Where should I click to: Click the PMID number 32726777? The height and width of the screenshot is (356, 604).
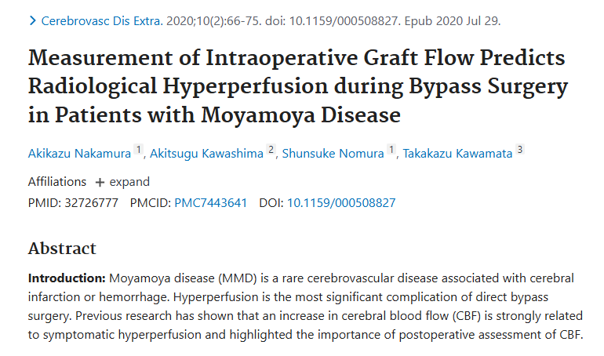91,203
